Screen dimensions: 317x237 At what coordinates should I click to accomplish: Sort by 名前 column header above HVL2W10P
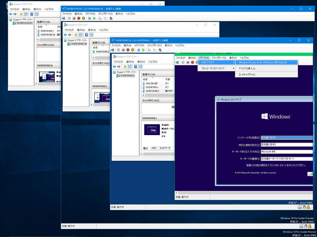153,79
